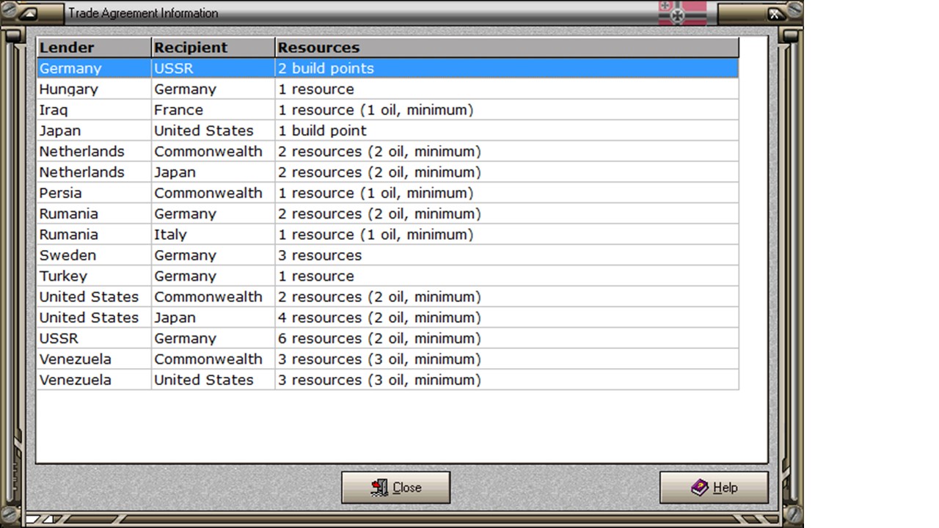939x528 pixels.
Task: Select the Germany to USSR trade row
Action: (x=387, y=68)
